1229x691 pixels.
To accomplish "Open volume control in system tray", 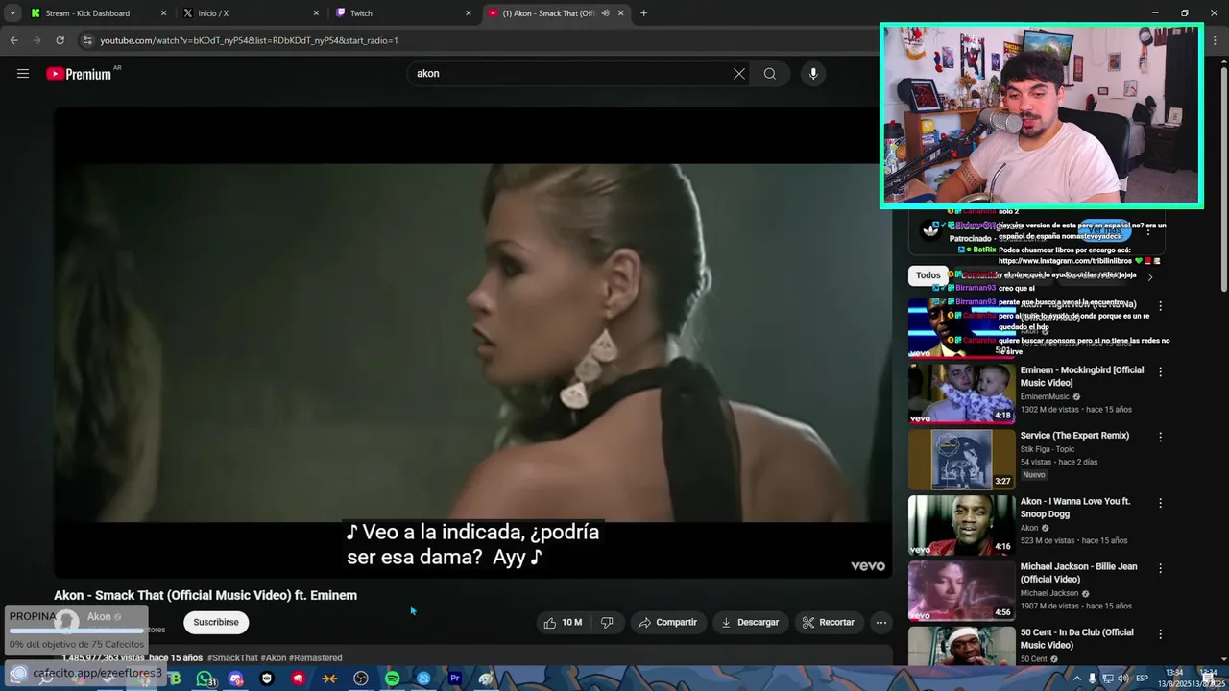I will (x=1122, y=679).
